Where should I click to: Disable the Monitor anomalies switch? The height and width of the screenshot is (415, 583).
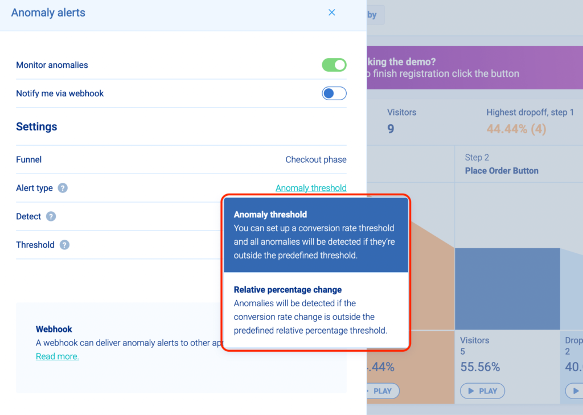pos(334,65)
